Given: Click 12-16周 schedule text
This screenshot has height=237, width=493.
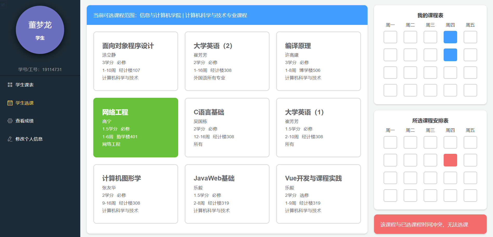Looking at the screenshot, I should point(202,137).
